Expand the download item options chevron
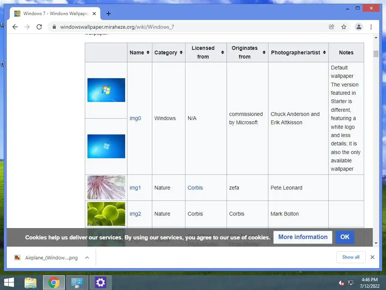Viewport: 386px width, 290px height. [87, 258]
